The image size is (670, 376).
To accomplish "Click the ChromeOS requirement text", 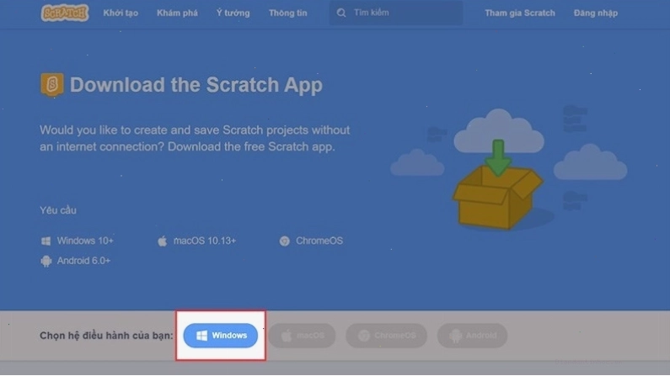I will 319,241.
